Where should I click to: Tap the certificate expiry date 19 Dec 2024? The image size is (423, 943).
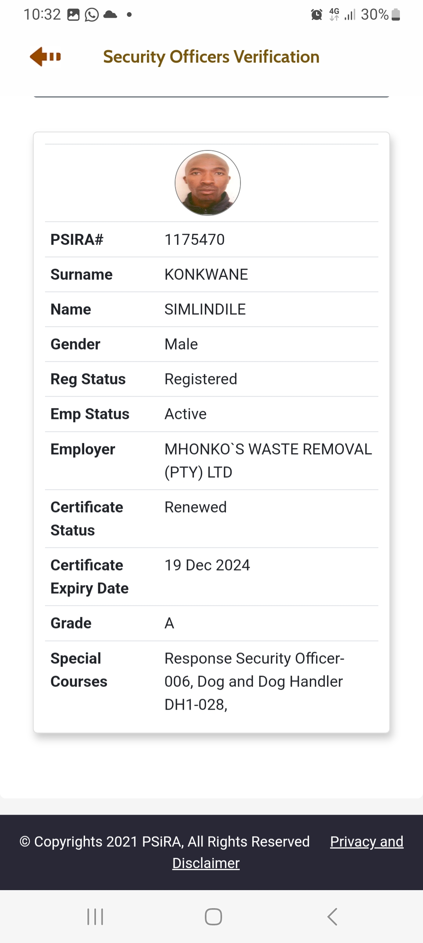[x=207, y=565]
